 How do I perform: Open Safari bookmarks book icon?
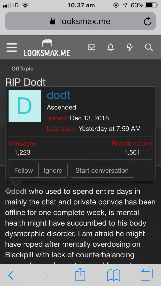tap(114, 275)
